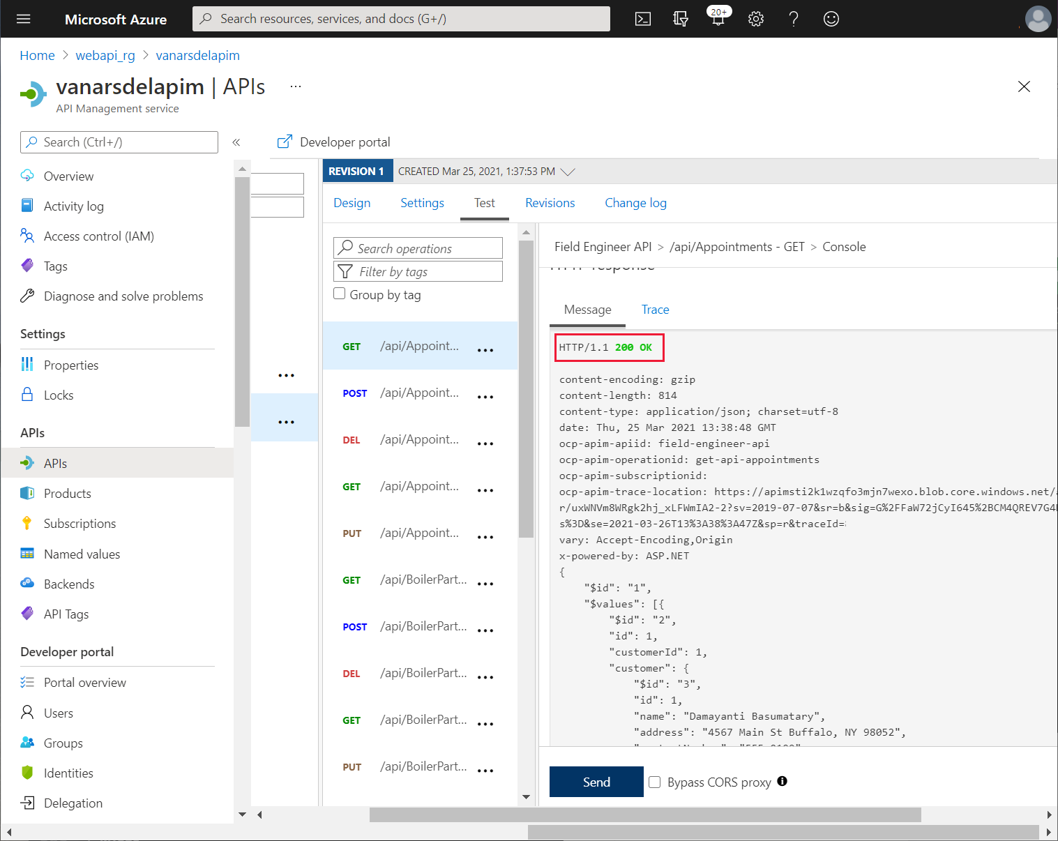
Task: Click the Users person icon
Action: tap(27, 712)
